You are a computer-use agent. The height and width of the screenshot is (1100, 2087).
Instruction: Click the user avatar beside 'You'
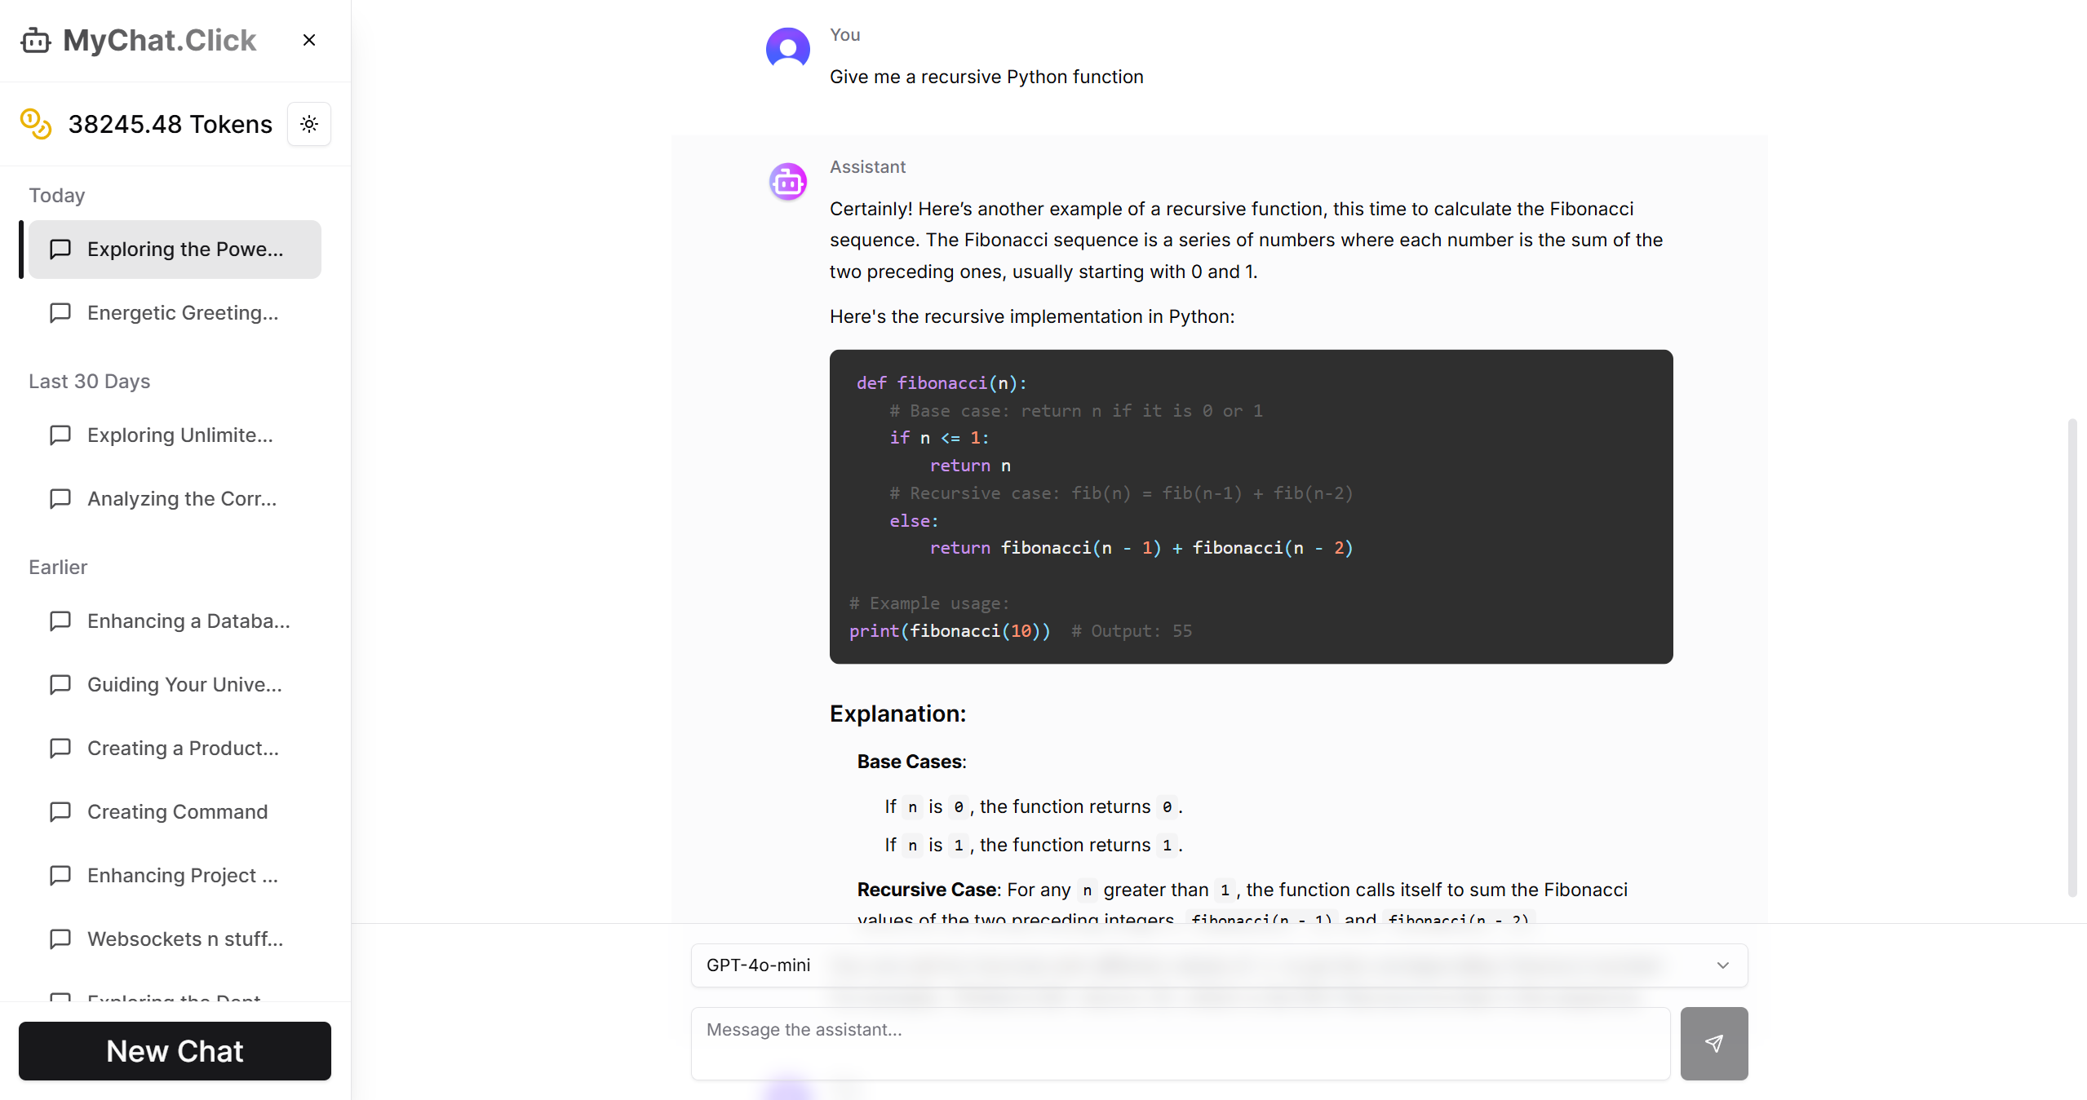tap(788, 49)
